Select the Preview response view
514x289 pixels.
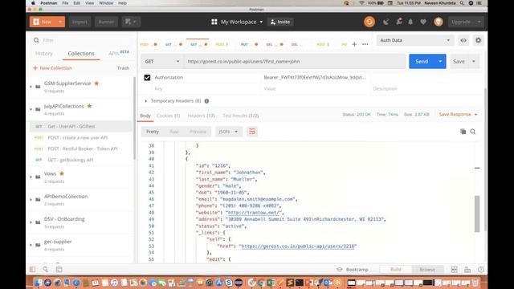coord(198,132)
